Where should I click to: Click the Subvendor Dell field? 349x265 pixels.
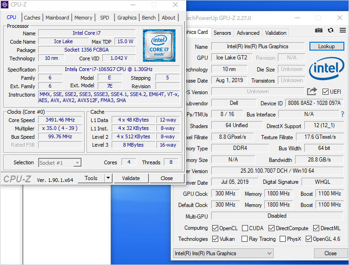234,103
